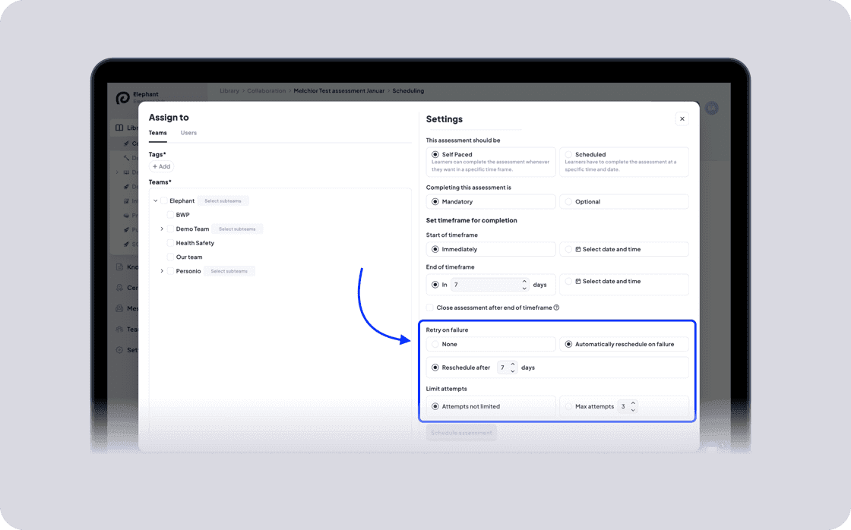The image size is (851, 530).
Task: Click the end-of-timeframe days number field
Action: pos(486,285)
